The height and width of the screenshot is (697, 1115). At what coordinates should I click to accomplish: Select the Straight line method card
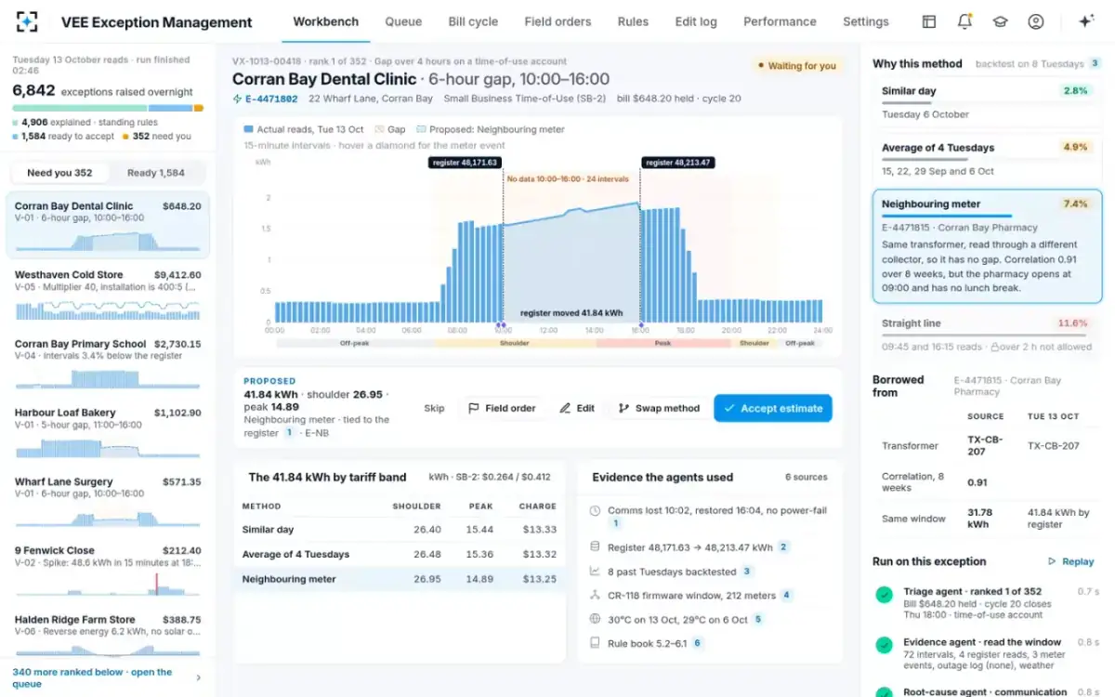987,335
